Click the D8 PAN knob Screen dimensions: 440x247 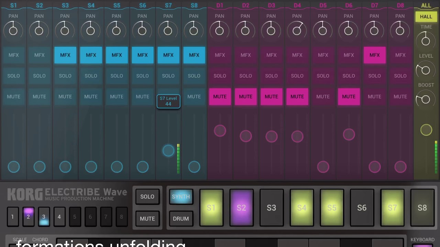tap(400, 31)
